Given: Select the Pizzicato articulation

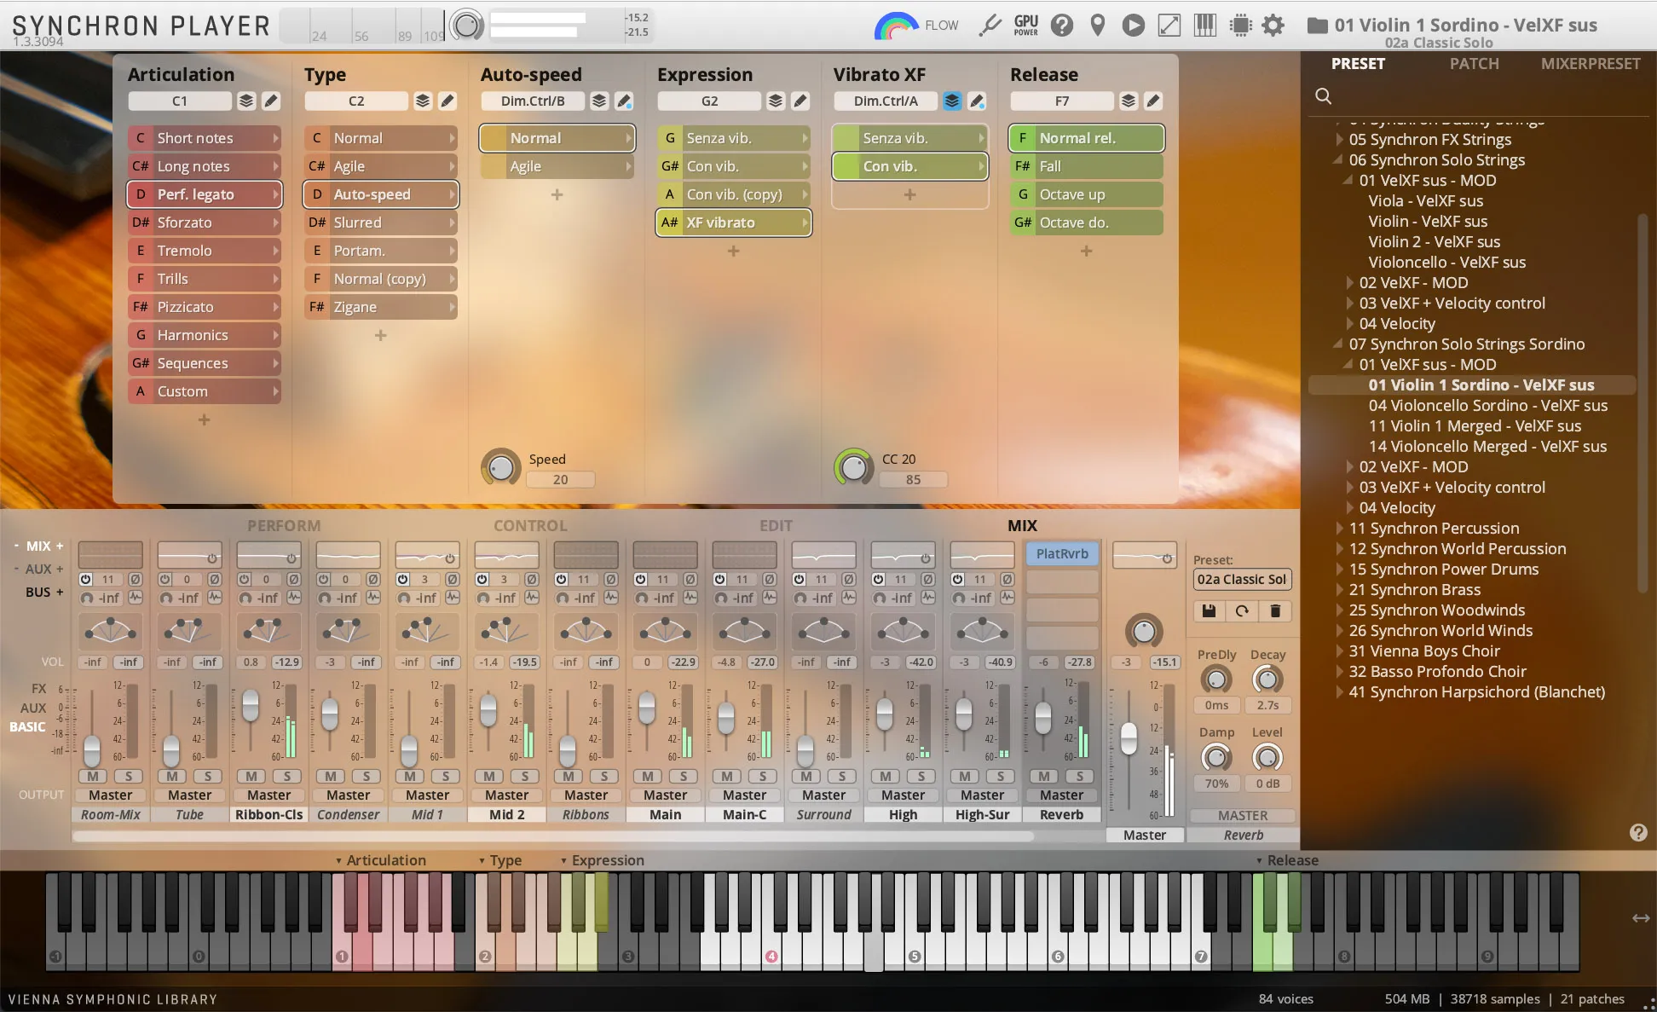Looking at the screenshot, I should tap(205, 307).
